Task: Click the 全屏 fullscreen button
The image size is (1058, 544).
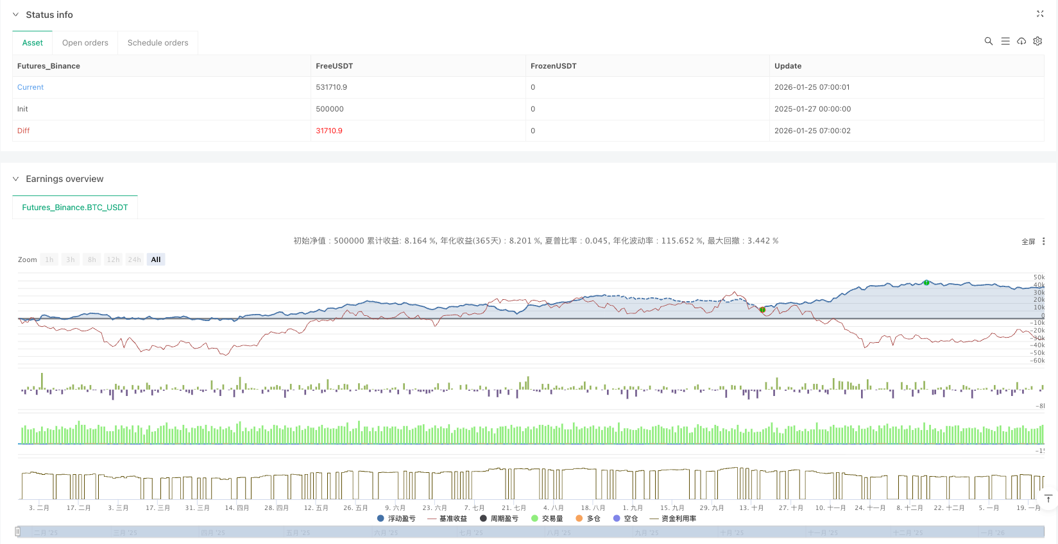Action: (x=1028, y=242)
